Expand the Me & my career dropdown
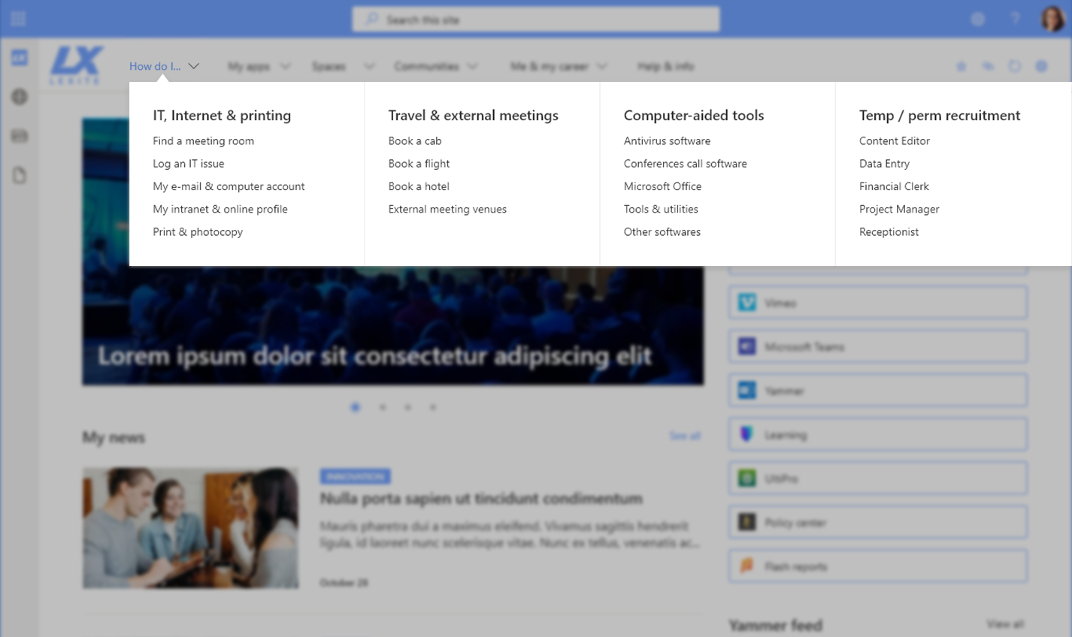1072x637 pixels. coord(557,66)
